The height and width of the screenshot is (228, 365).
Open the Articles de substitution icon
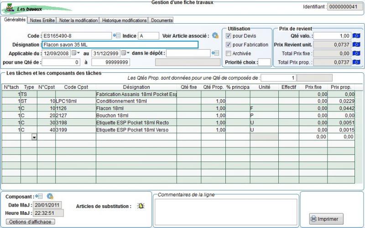(141, 206)
